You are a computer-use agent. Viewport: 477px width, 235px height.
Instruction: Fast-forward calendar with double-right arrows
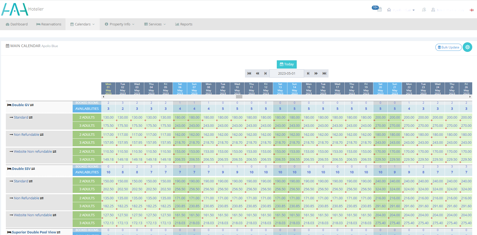pyautogui.click(x=316, y=73)
